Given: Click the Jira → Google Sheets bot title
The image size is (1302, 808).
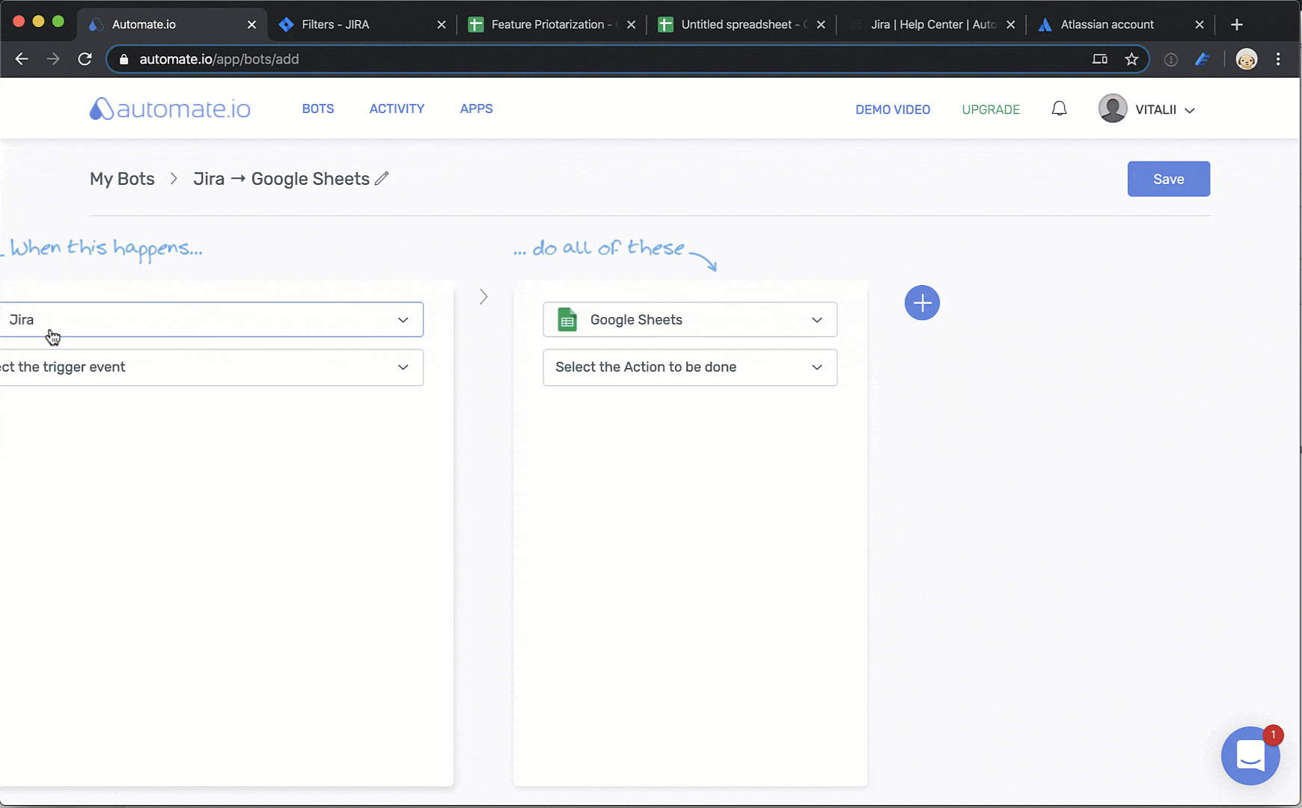Looking at the screenshot, I should (281, 179).
